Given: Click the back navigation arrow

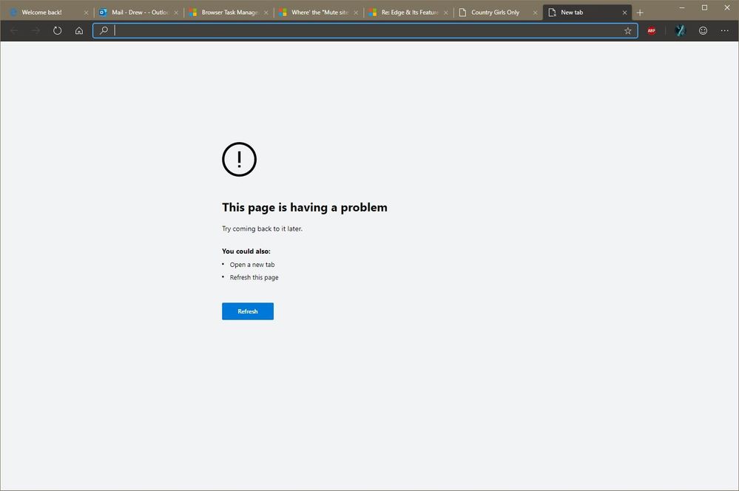Looking at the screenshot, I should (14, 30).
